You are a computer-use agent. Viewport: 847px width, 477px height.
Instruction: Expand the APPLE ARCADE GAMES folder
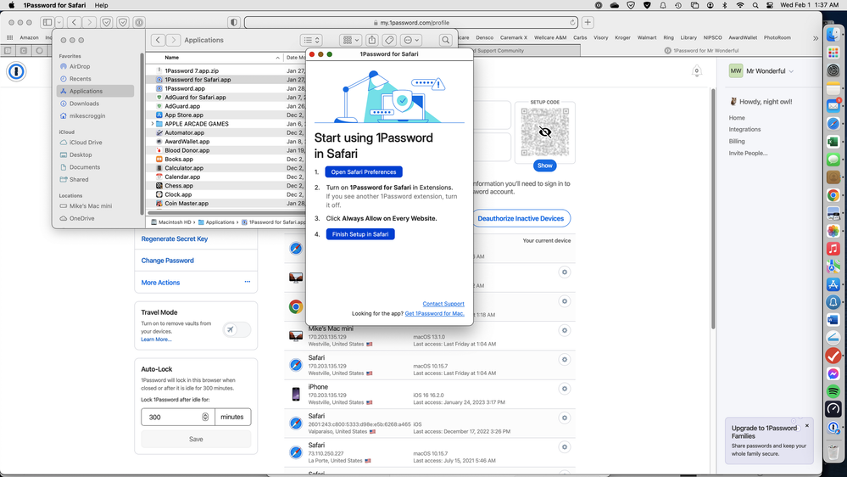coord(153,124)
